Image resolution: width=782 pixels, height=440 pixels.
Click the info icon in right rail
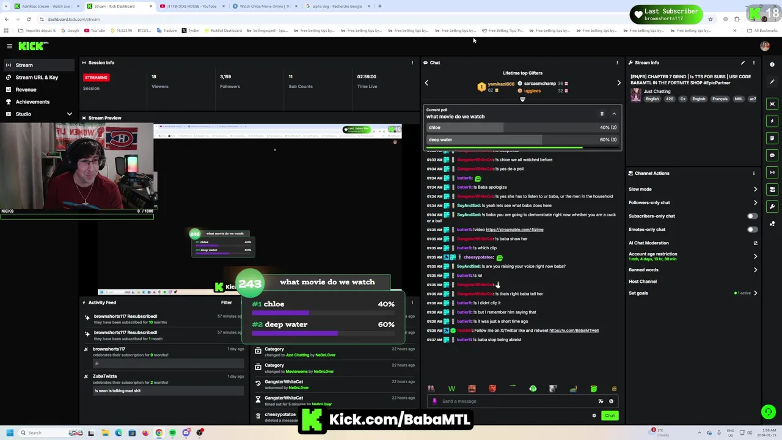point(772,64)
